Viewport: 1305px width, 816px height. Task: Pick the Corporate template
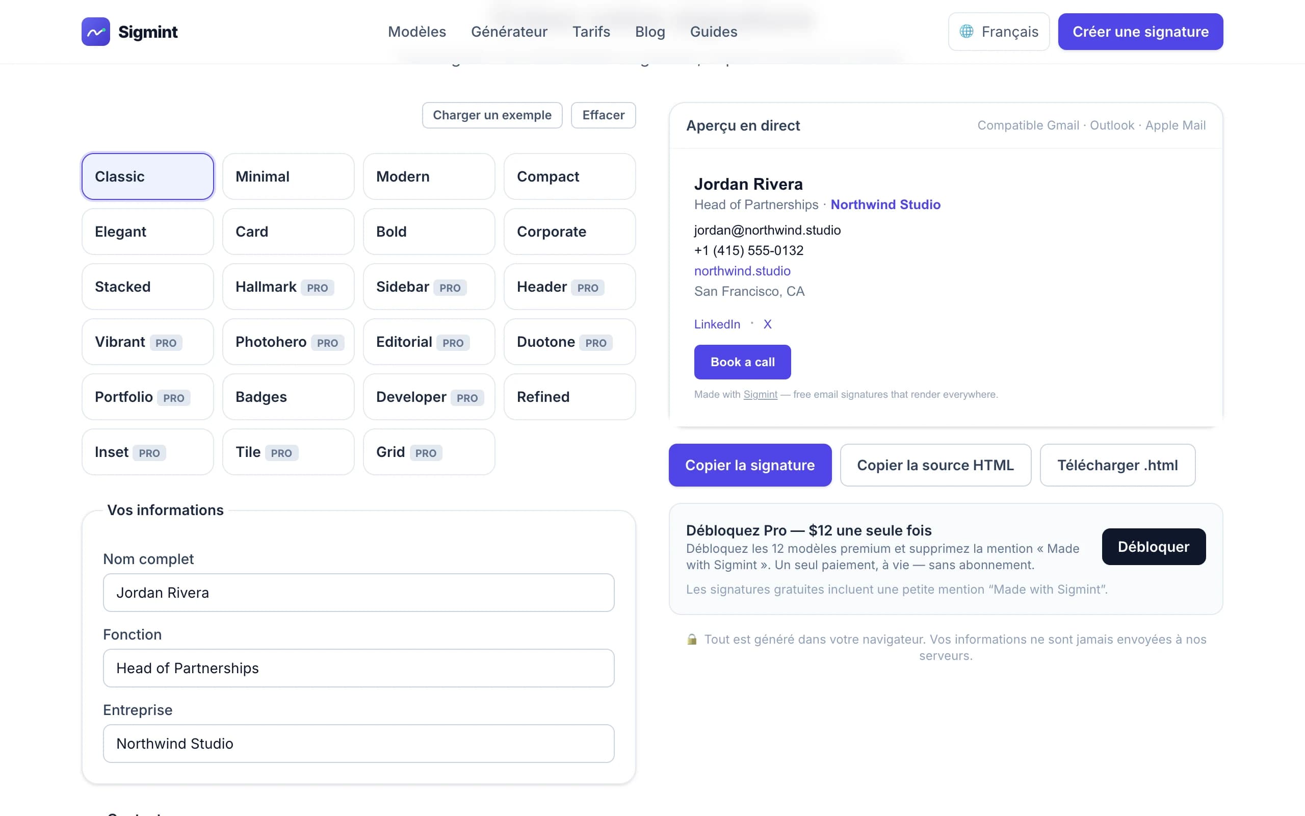(x=569, y=232)
